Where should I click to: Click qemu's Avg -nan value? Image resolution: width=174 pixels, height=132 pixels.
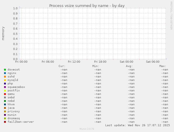pyautogui.click(x=131, y=94)
